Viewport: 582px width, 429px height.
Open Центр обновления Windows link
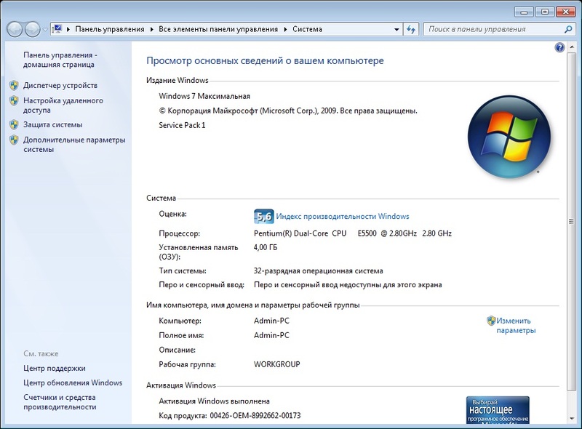[x=73, y=382]
